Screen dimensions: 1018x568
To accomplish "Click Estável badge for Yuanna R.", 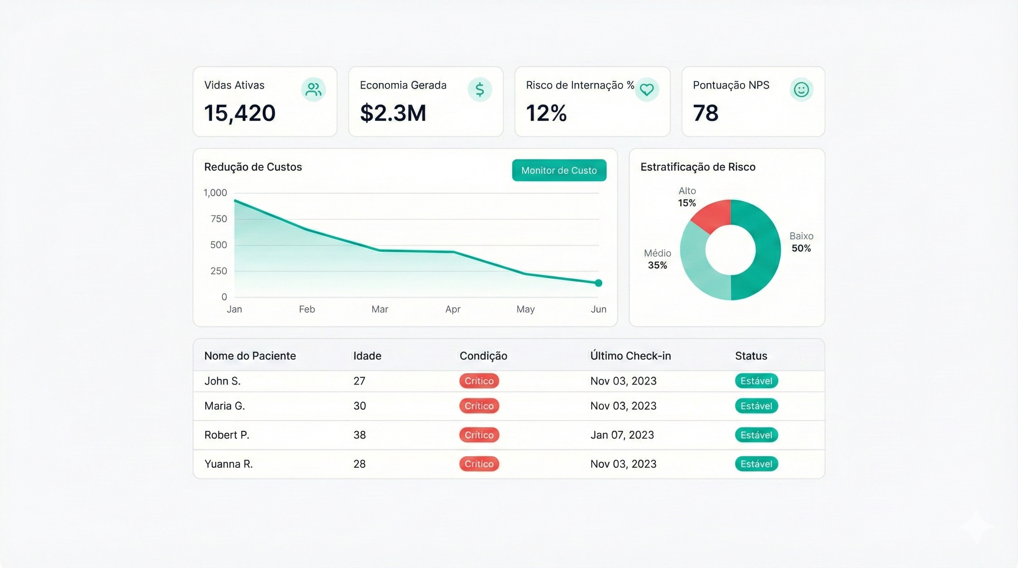I will click(756, 464).
